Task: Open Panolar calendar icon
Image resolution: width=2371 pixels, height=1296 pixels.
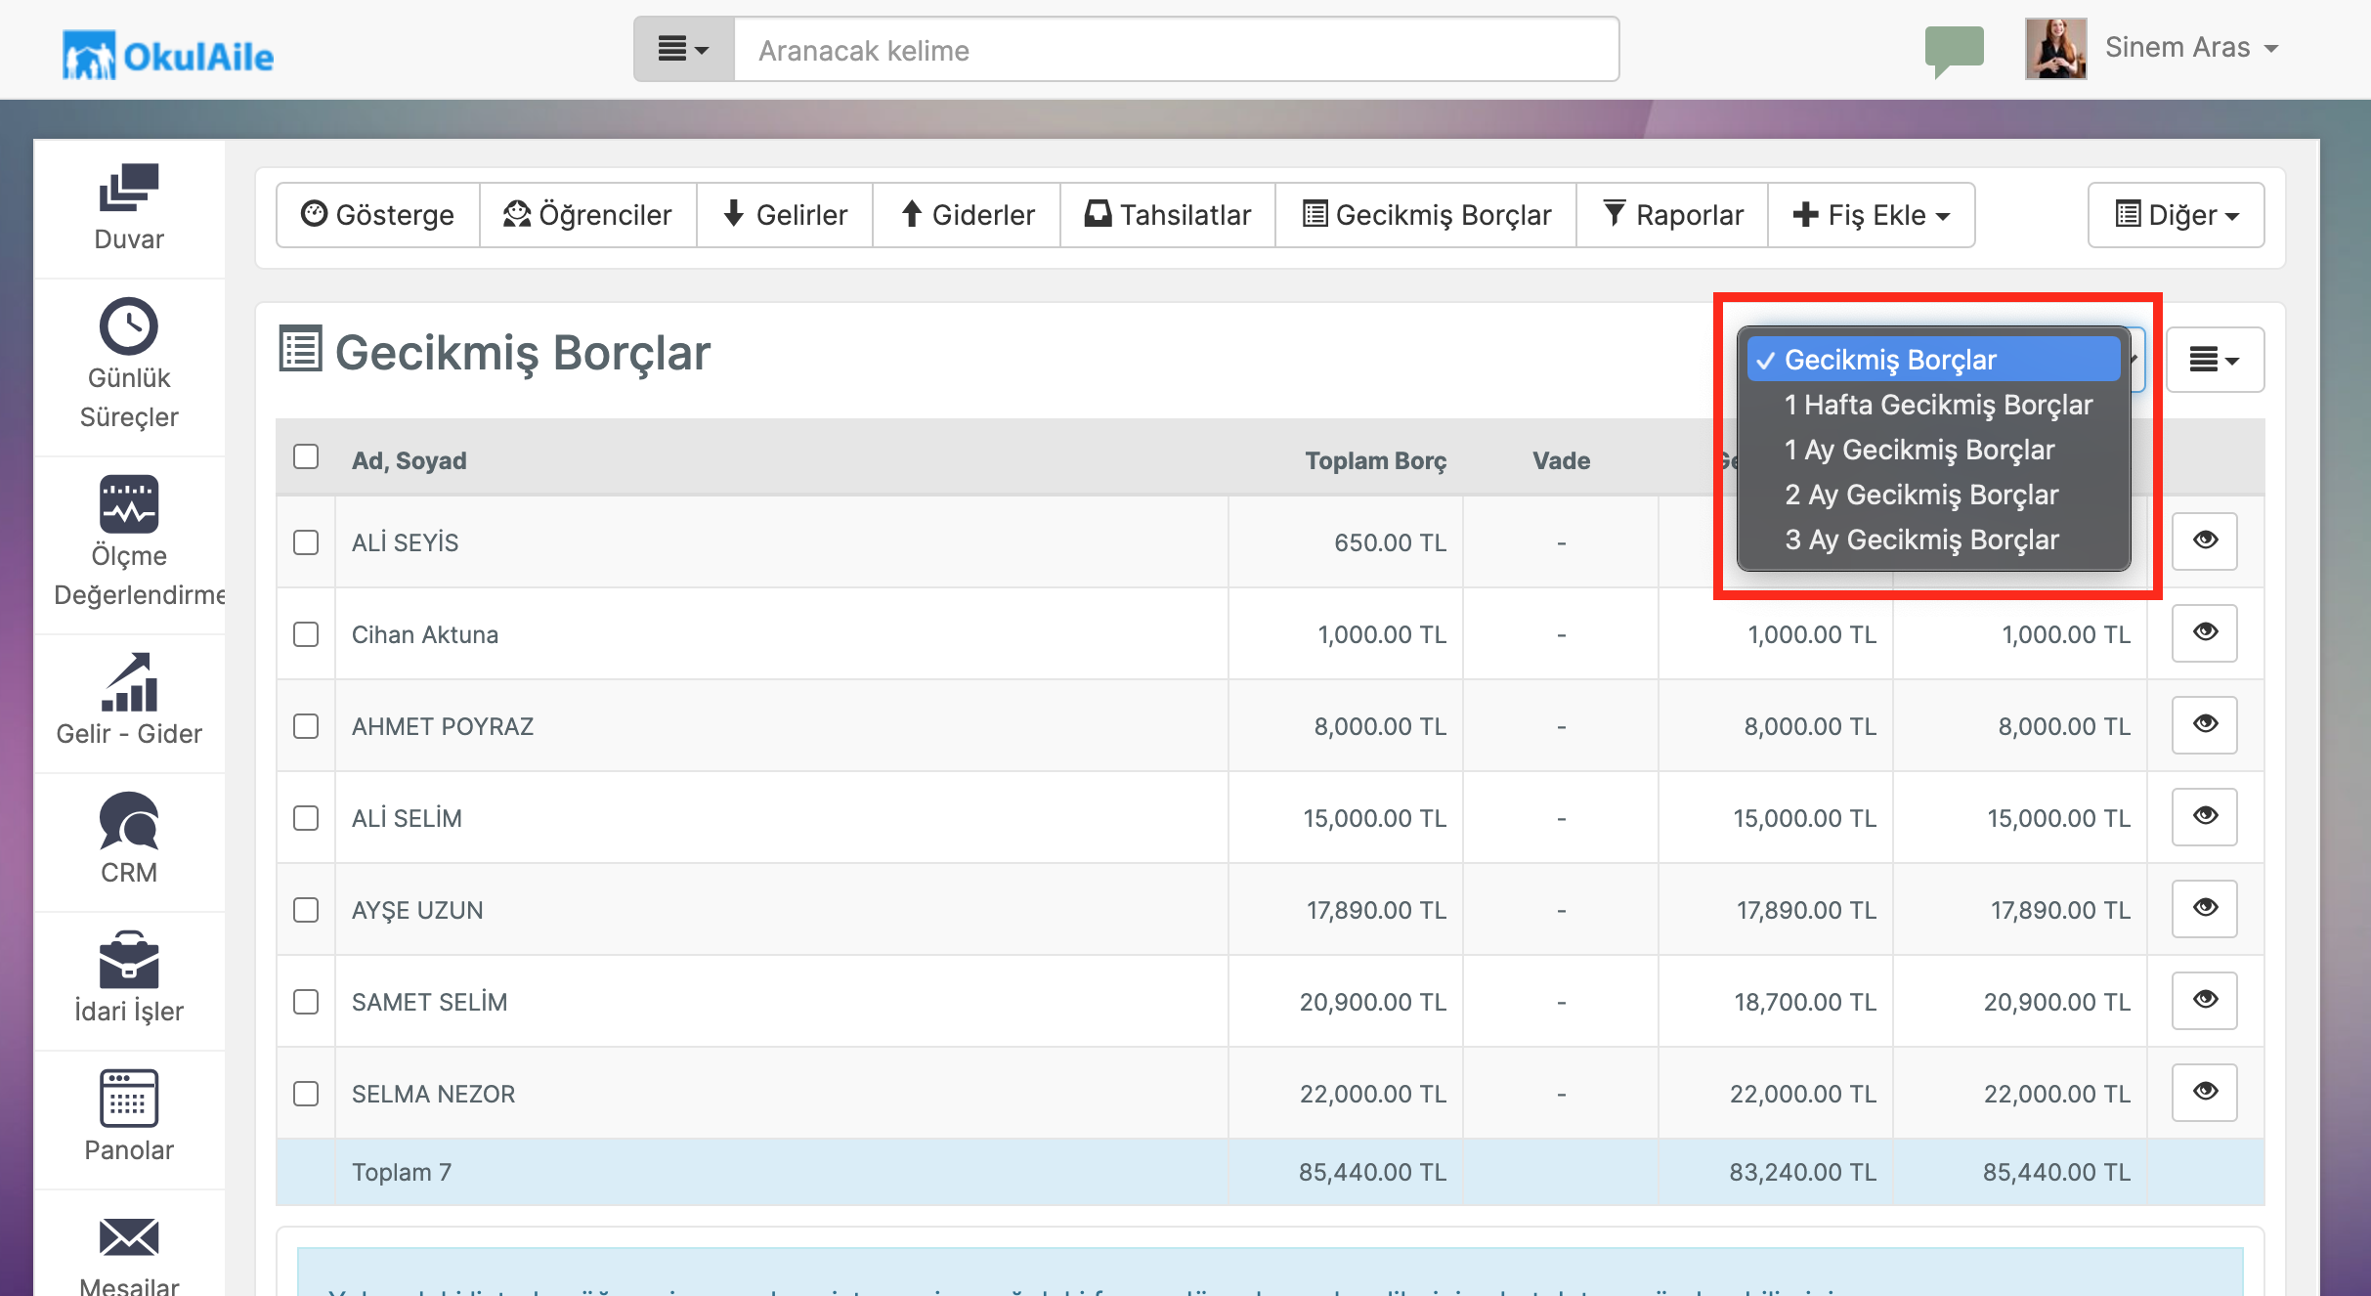Action: pyautogui.click(x=129, y=1099)
